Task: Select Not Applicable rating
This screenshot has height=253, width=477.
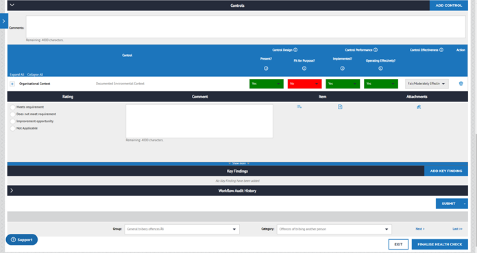Action: 12,128
